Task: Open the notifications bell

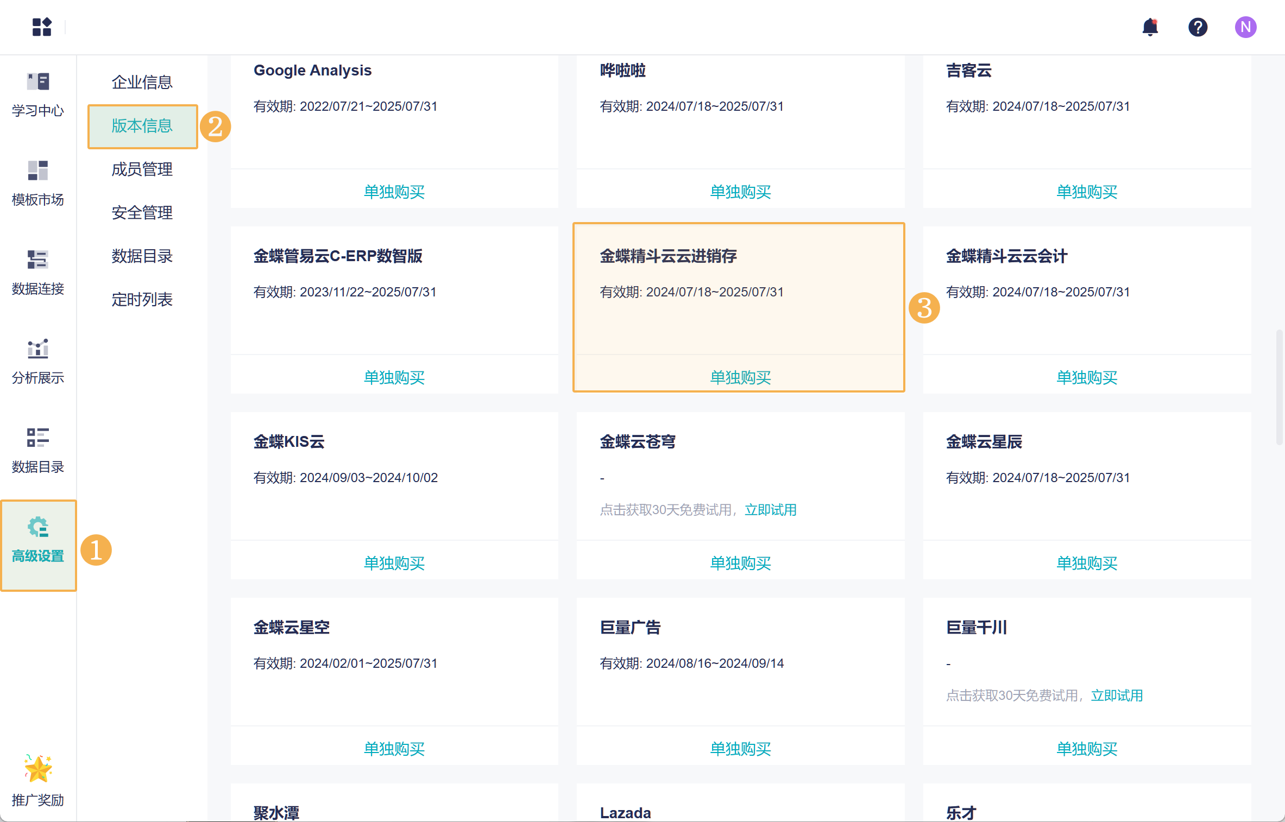Action: (1150, 27)
